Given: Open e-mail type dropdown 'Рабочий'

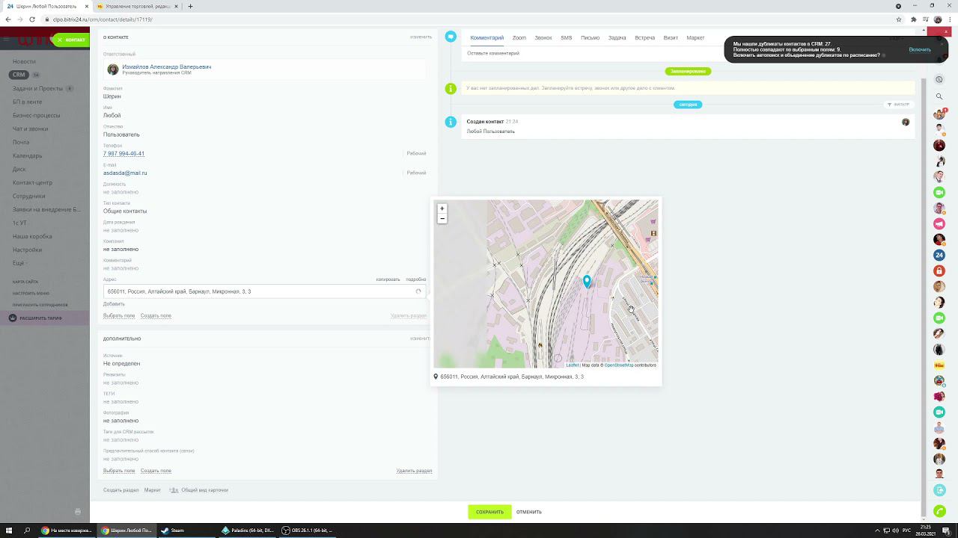Looking at the screenshot, I should [416, 173].
